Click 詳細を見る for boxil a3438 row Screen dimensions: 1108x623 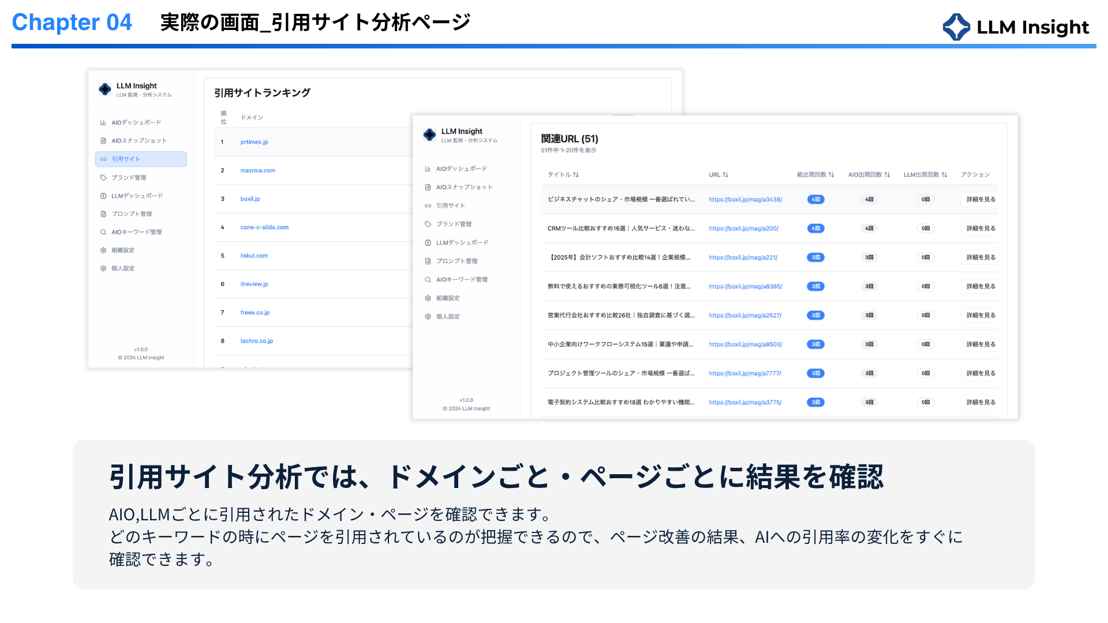click(981, 200)
